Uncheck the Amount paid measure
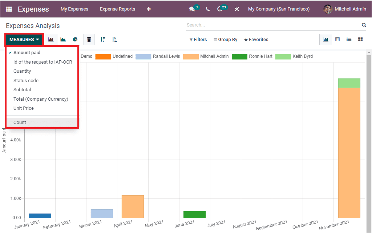The height and width of the screenshot is (233, 372). point(27,52)
